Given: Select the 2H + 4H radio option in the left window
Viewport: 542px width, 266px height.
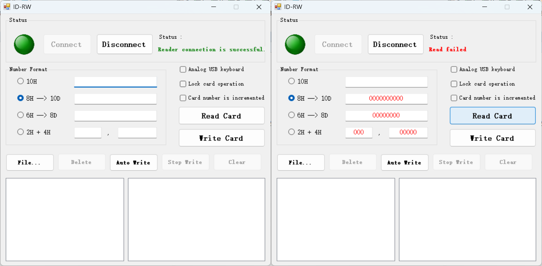Looking at the screenshot, I should (21, 132).
